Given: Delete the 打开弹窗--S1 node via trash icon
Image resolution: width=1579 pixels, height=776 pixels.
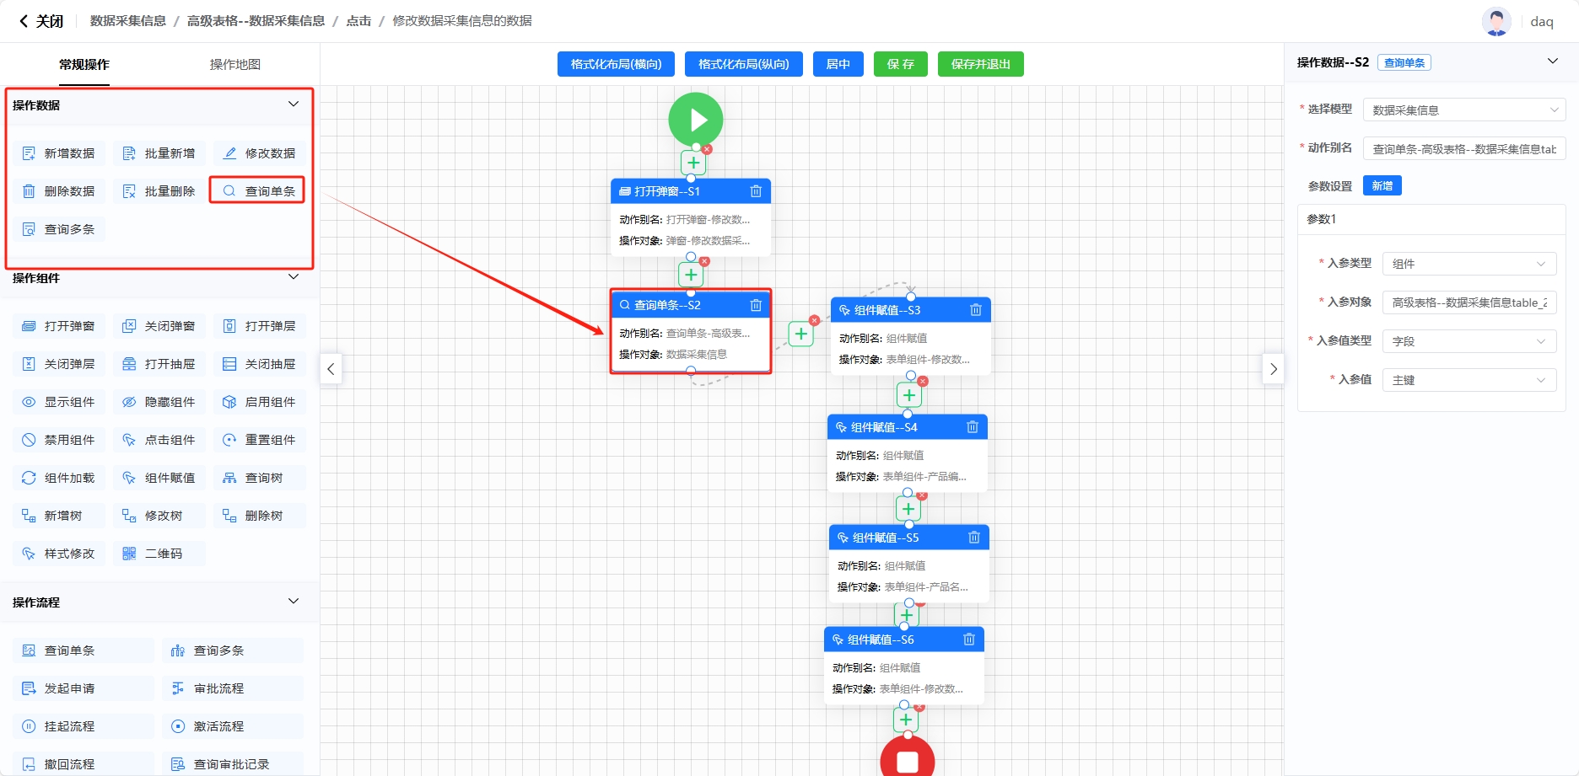Looking at the screenshot, I should point(756,191).
